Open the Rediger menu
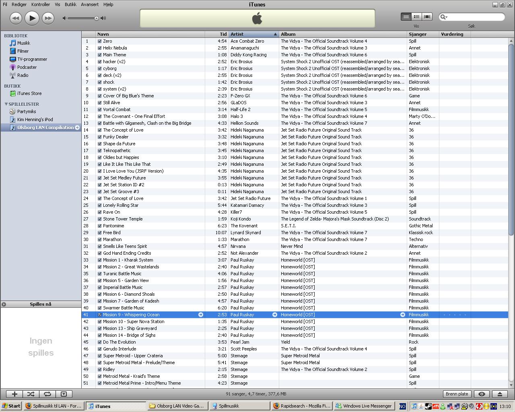The image size is (515, 412). (x=19, y=4)
